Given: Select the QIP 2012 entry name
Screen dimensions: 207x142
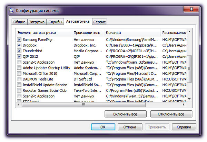Looking at the screenshot, I should tap(30, 56).
